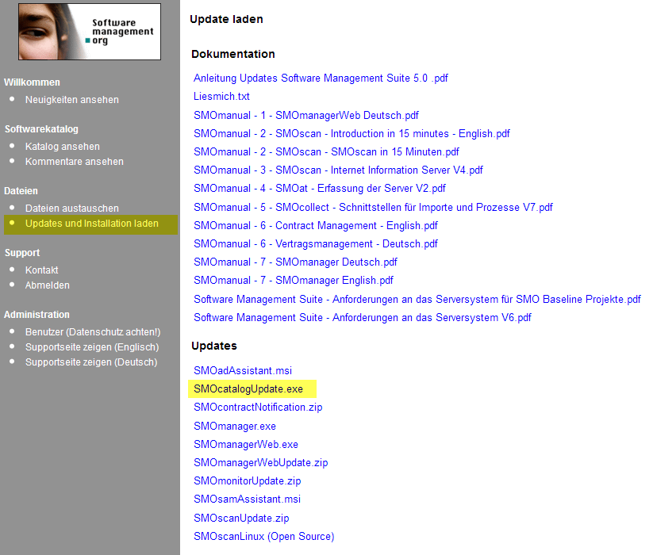Image resolution: width=653 pixels, height=555 pixels.
Task: Select Updates und Installation laden item
Action: click(91, 224)
